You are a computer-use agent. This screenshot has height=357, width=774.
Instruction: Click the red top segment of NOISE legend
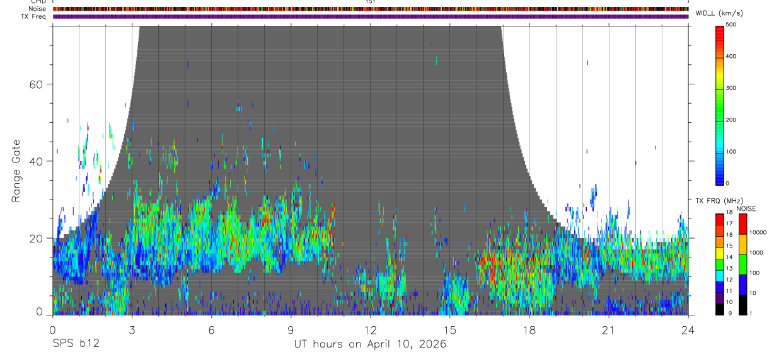coord(742,224)
